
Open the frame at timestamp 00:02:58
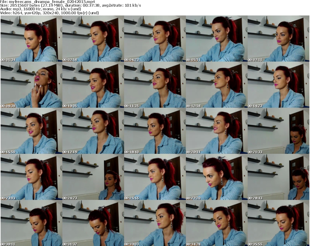pyautogui.click(x=93, y=39)
